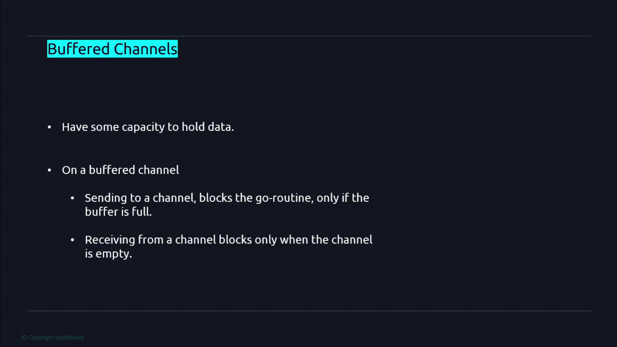Click the "© Copyright KodeKloud" footer text

[53, 337]
